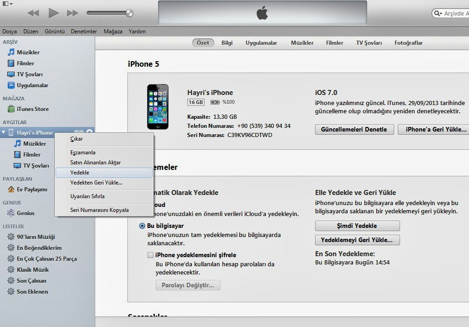Open the Düzen menu
The image size is (469, 327).
[31, 32]
